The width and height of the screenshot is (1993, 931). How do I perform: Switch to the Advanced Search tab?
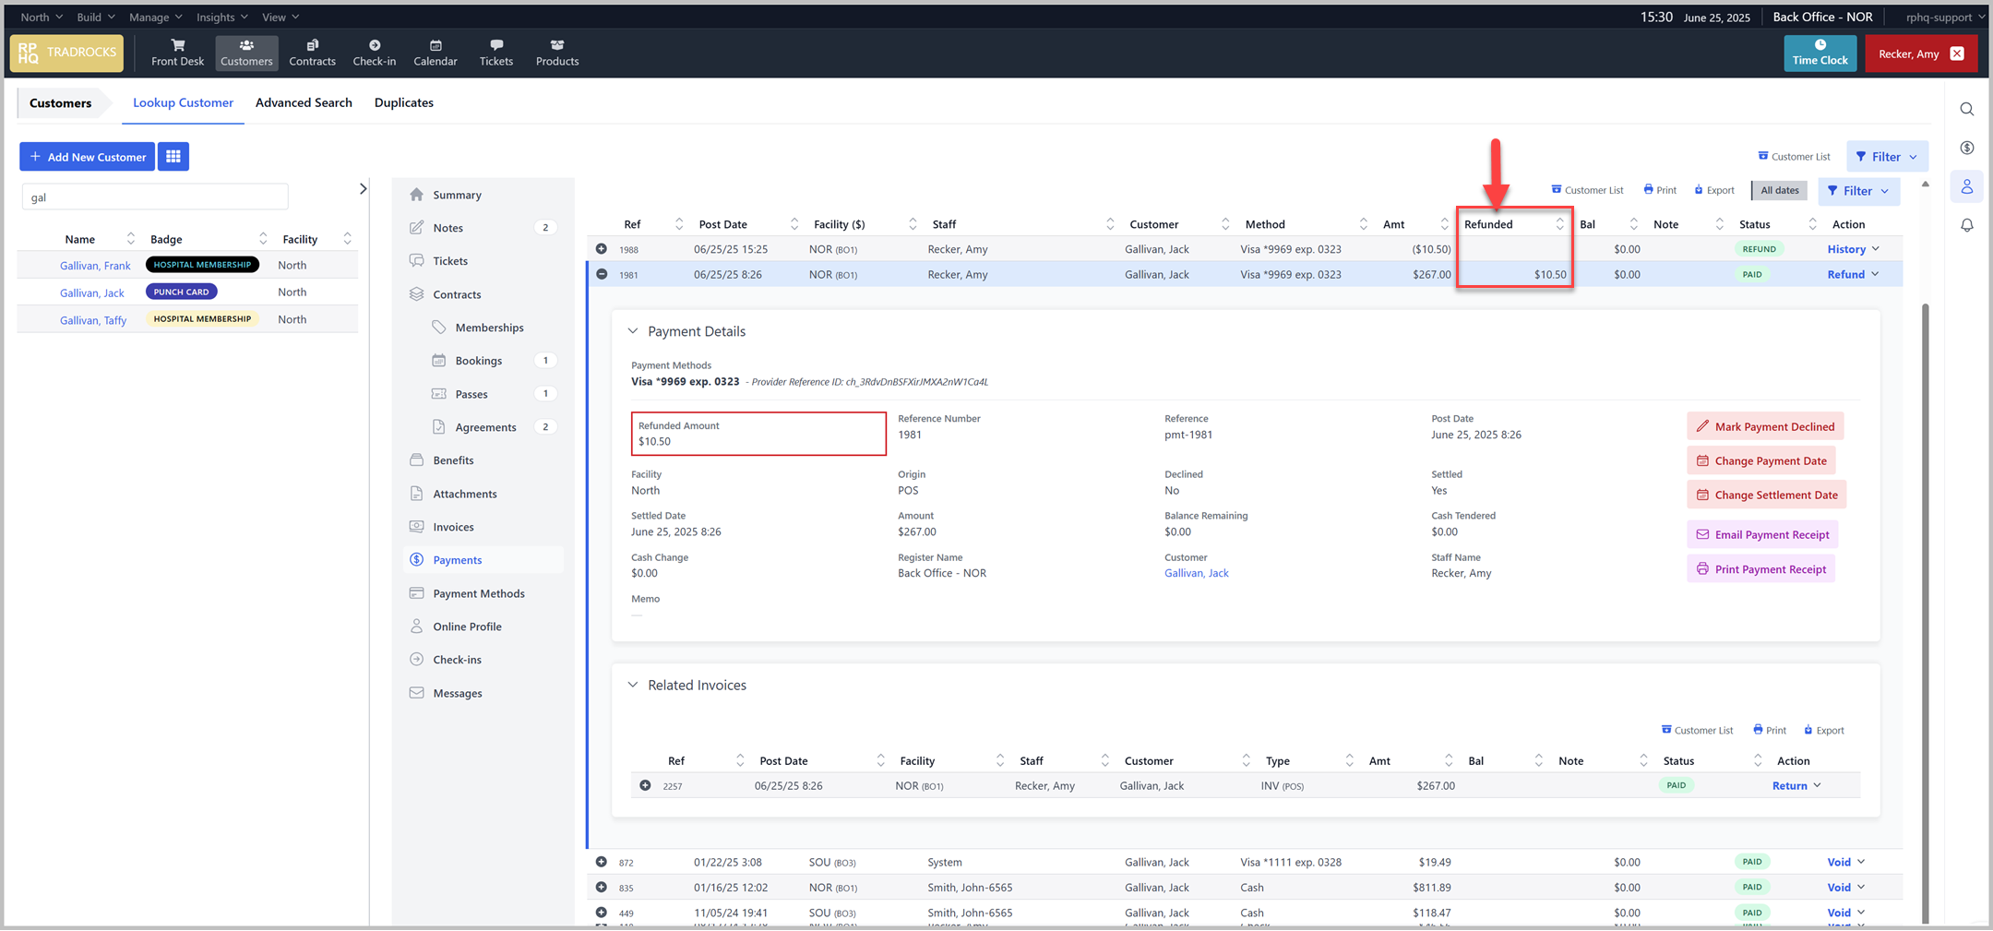304,102
